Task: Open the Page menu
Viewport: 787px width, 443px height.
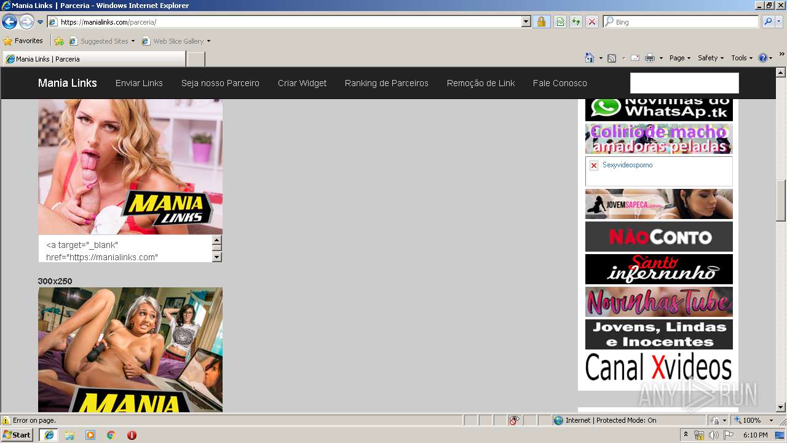Action: [x=680, y=58]
